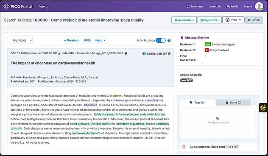Viewport: 268px width, 156px height.
Task: Open the Highlights dropdown
Action: 21,41
